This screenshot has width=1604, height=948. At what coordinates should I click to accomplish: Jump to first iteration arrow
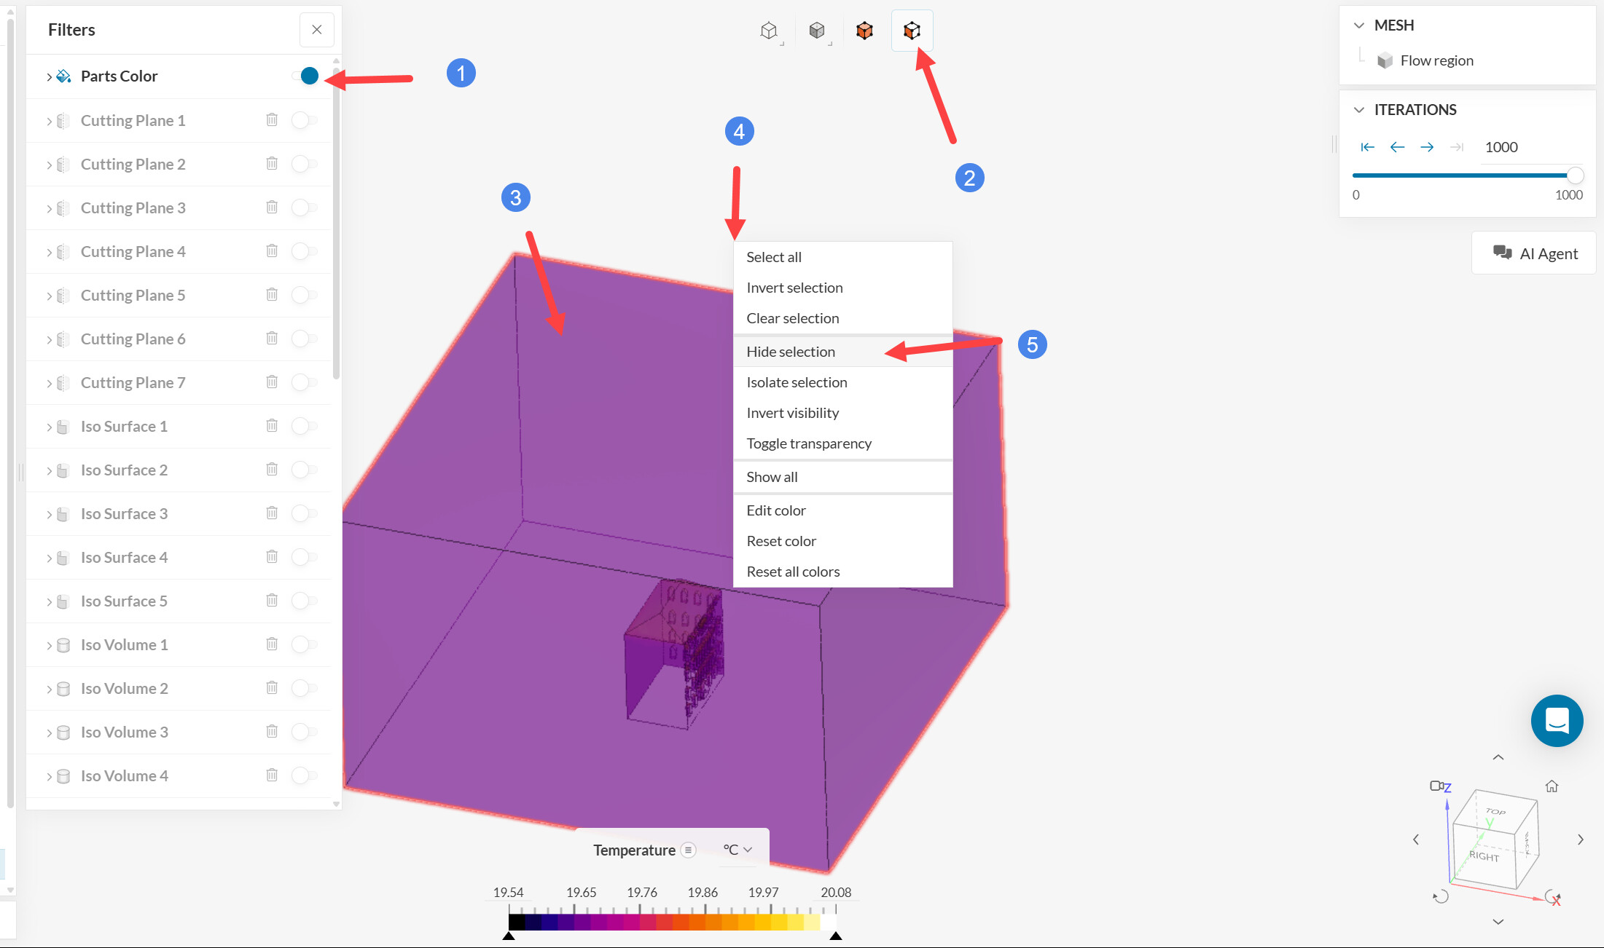coord(1367,147)
